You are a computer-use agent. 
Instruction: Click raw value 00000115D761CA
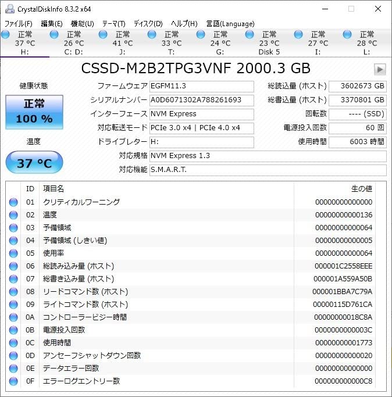pos(343,305)
